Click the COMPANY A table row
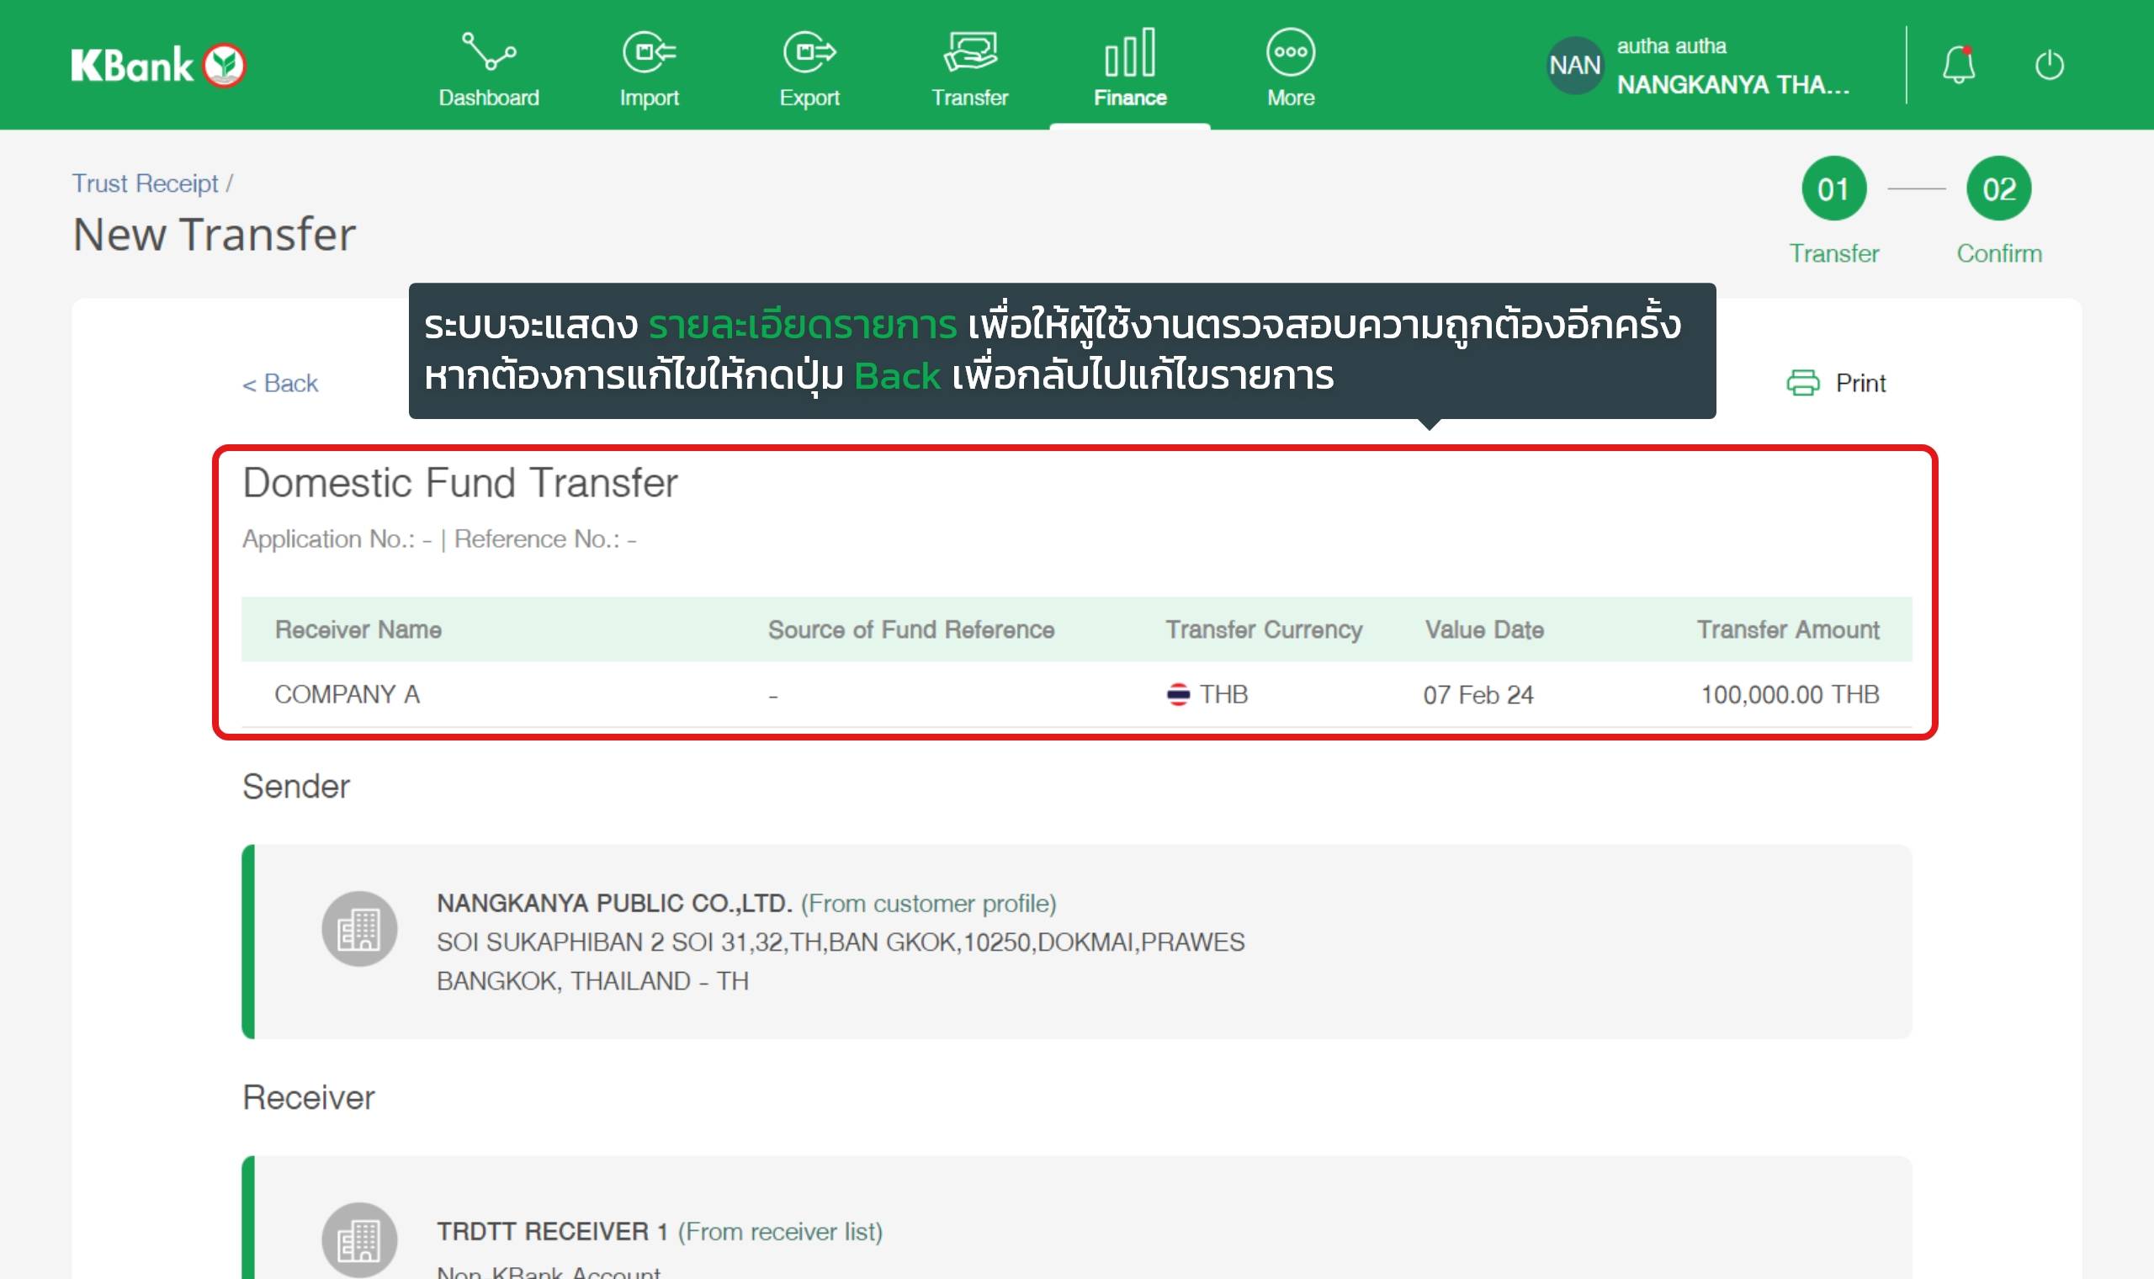The image size is (2154, 1279). coord(1075,694)
